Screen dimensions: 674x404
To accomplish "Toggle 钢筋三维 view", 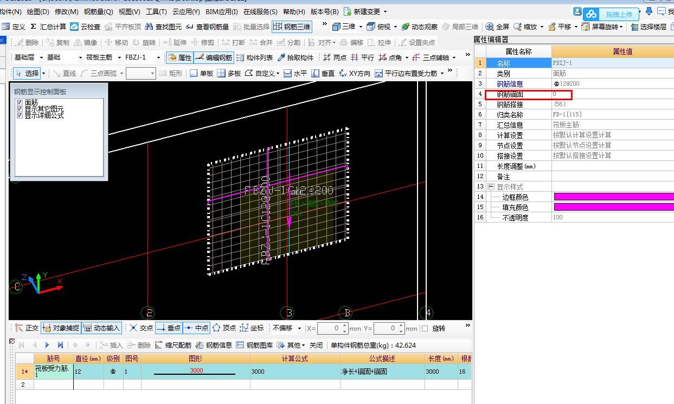I will click(292, 27).
